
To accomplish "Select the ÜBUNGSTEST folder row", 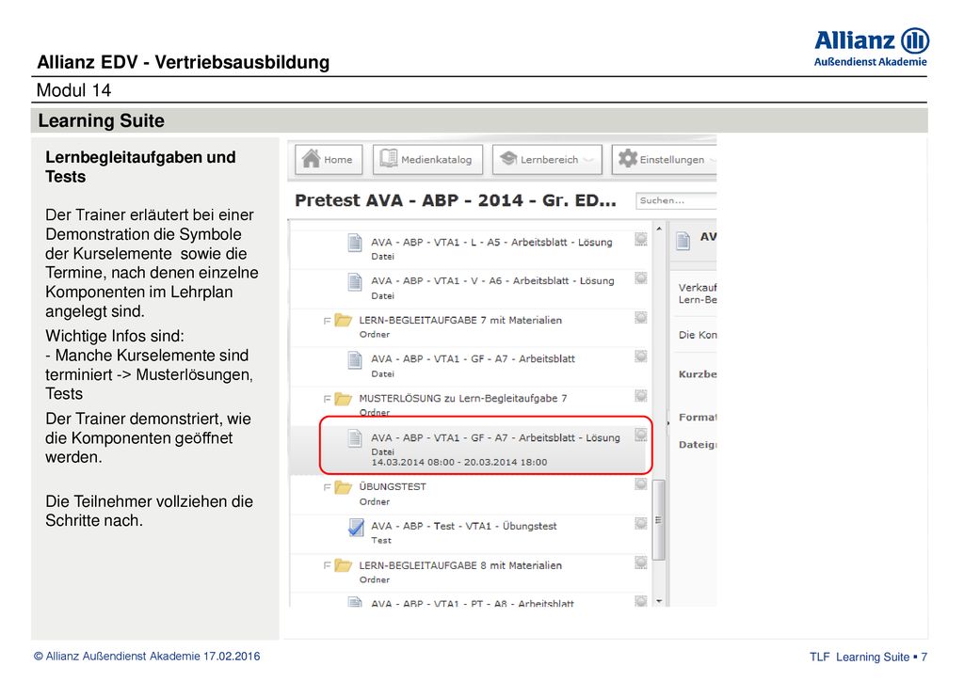I will point(469,495).
